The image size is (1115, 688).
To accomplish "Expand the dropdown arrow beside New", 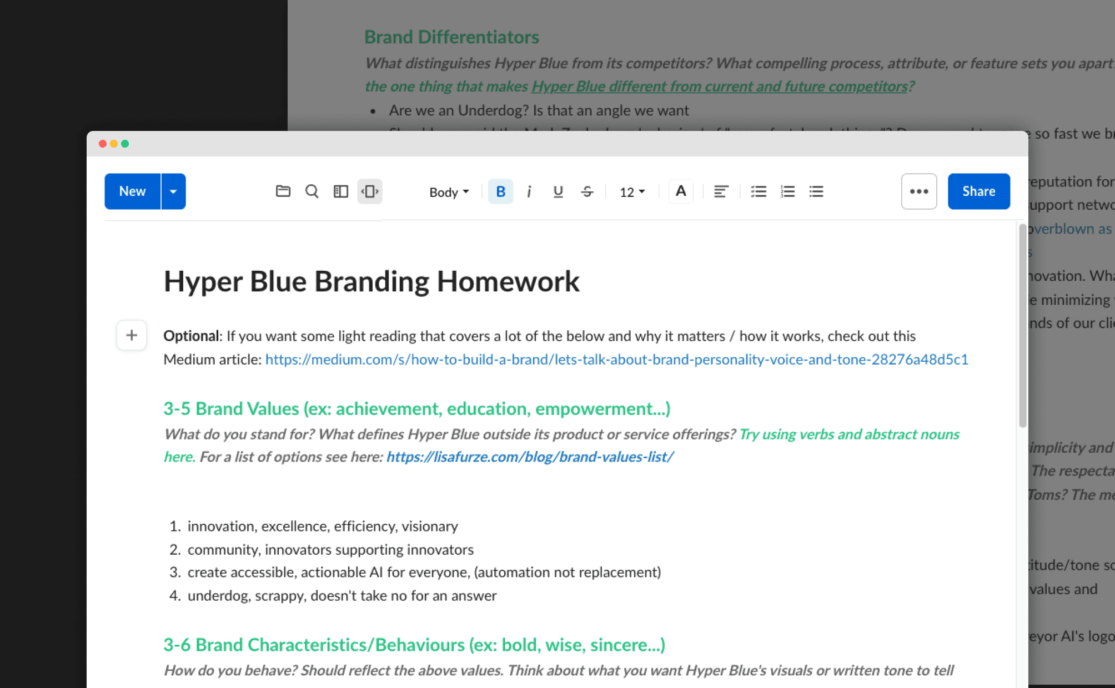I will click(173, 191).
